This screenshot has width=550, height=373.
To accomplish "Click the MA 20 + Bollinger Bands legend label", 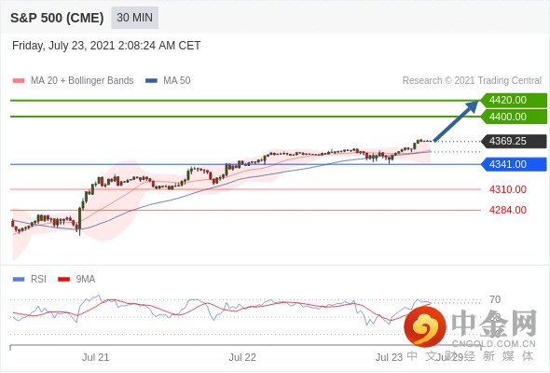I will 82,81.
